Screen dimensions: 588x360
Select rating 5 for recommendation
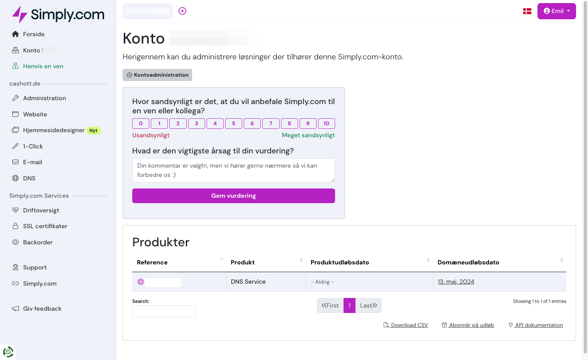pos(234,124)
